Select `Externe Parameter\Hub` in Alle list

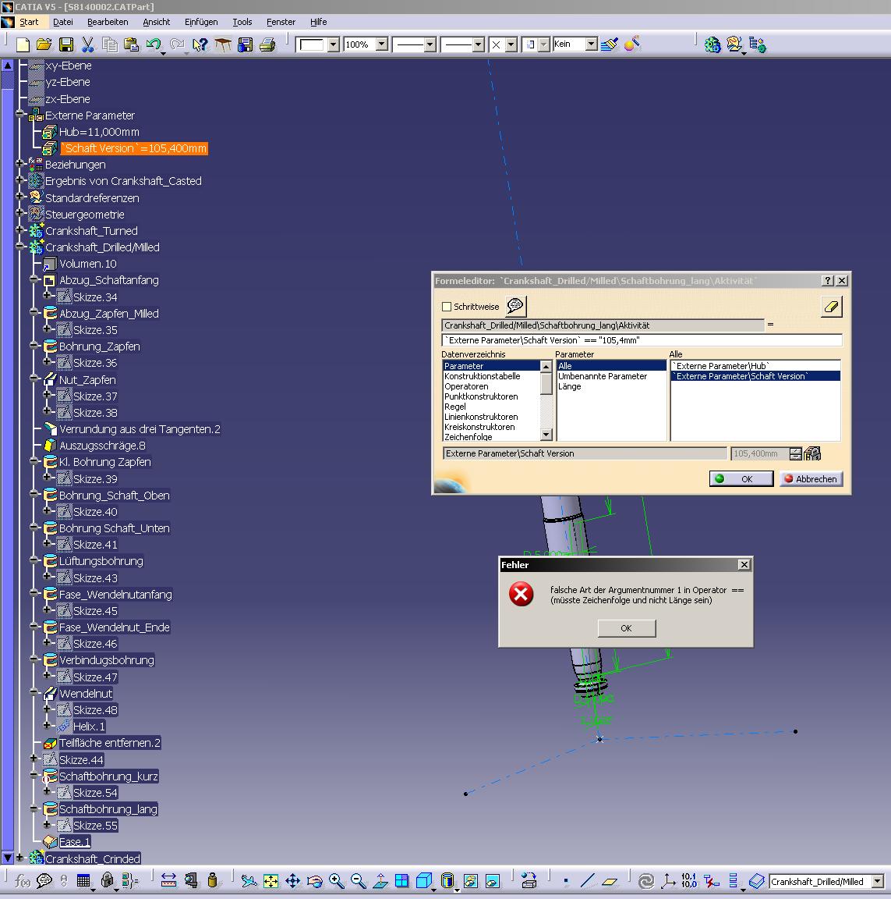[721, 366]
